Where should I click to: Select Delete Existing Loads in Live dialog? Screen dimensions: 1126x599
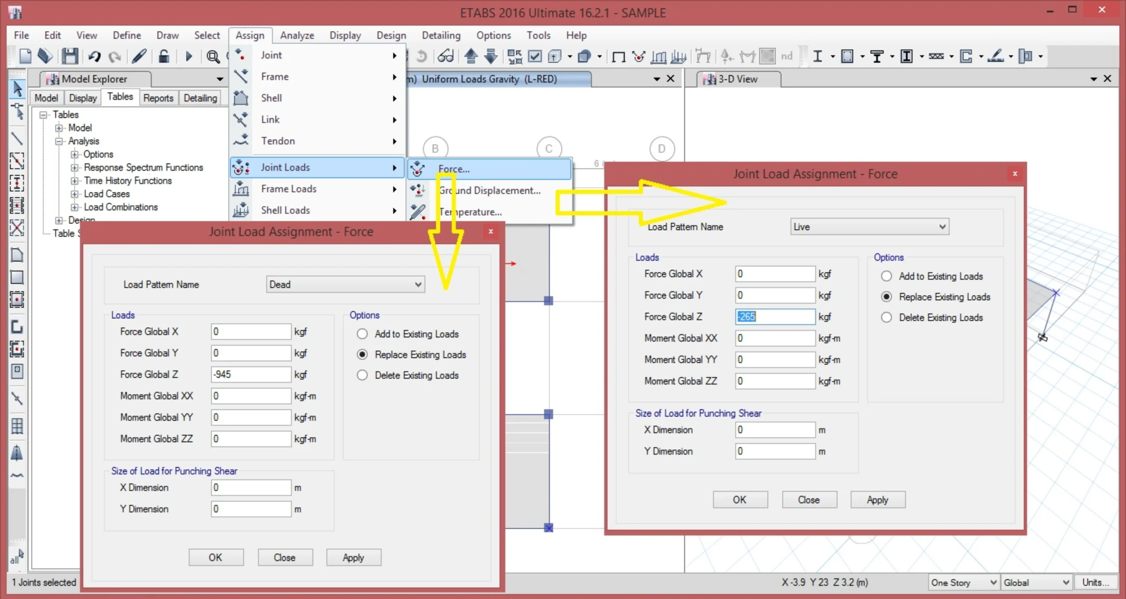click(886, 318)
